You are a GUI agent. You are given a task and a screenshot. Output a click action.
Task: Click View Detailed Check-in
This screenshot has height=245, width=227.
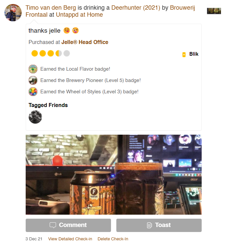pyautogui.click(x=70, y=239)
